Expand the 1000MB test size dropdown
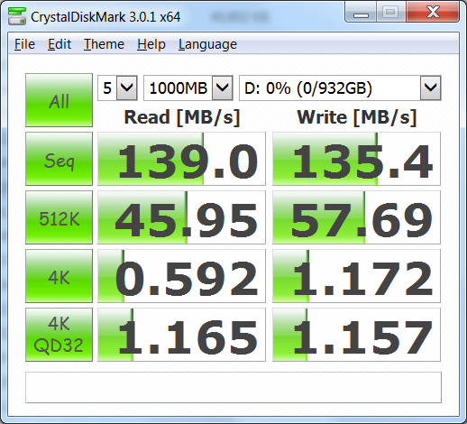Image resolution: width=467 pixels, height=424 pixels. tap(223, 88)
